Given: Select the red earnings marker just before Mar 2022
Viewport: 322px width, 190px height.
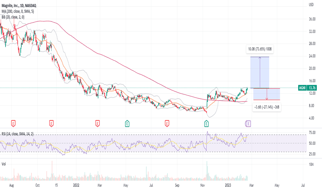Looking at the screenshot, I should (x=97, y=124).
